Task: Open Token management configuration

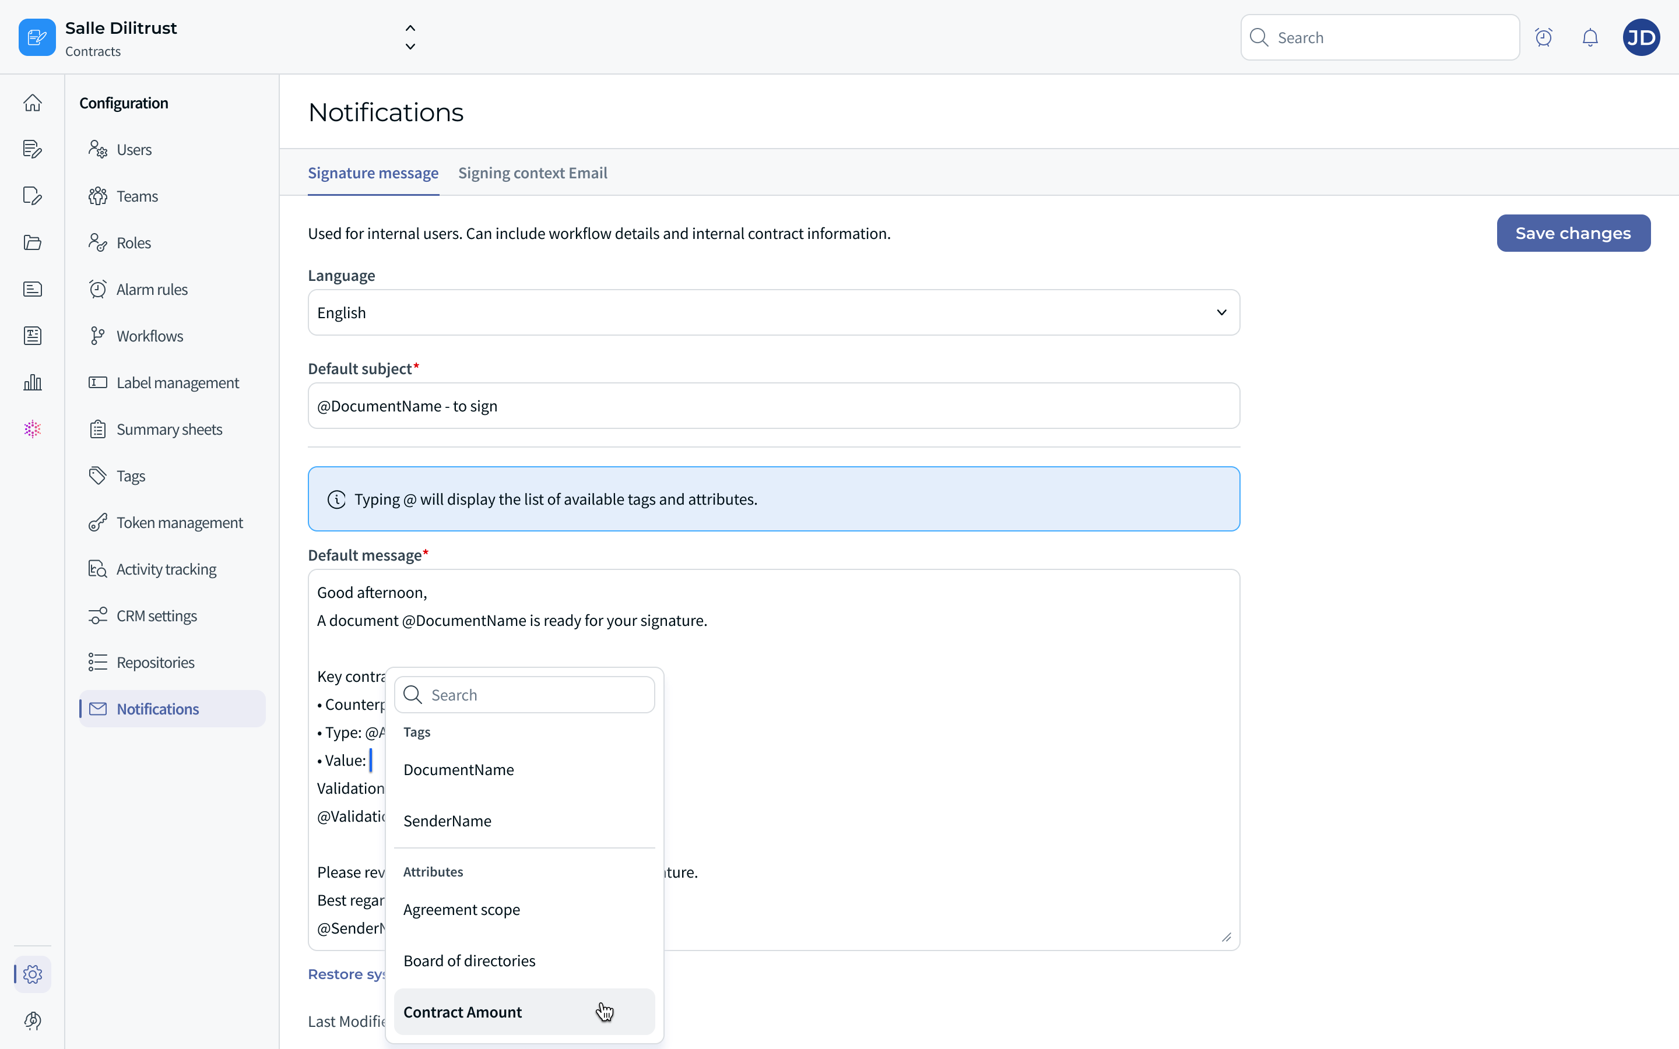Action: click(x=172, y=522)
